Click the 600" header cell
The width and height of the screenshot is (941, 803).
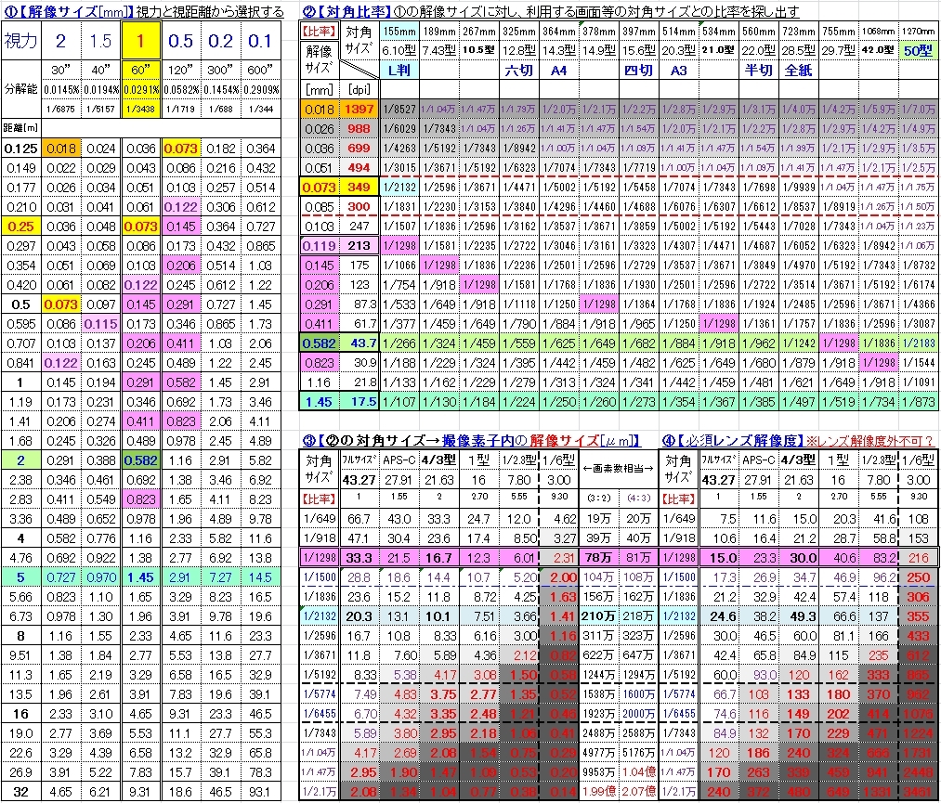pyautogui.click(x=260, y=70)
